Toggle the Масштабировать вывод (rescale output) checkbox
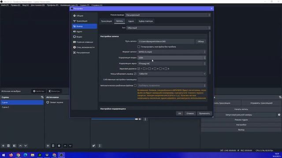 pyautogui.click(x=135, y=74)
